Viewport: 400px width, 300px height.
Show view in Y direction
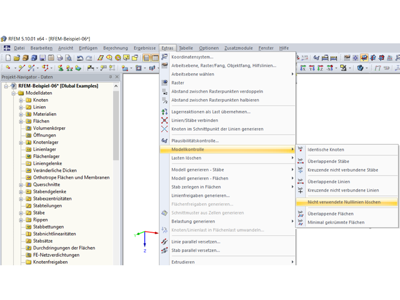click(x=312, y=68)
